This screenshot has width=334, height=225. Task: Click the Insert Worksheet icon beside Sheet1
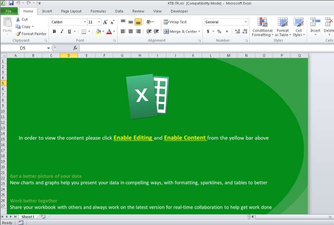pyautogui.click(x=43, y=217)
